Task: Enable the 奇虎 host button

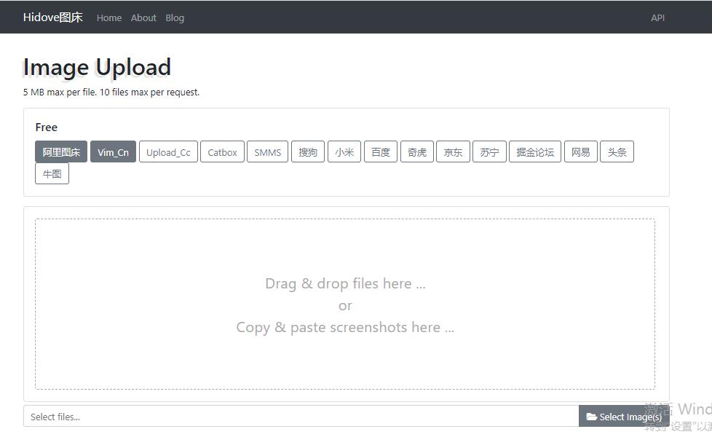Action: 417,152
